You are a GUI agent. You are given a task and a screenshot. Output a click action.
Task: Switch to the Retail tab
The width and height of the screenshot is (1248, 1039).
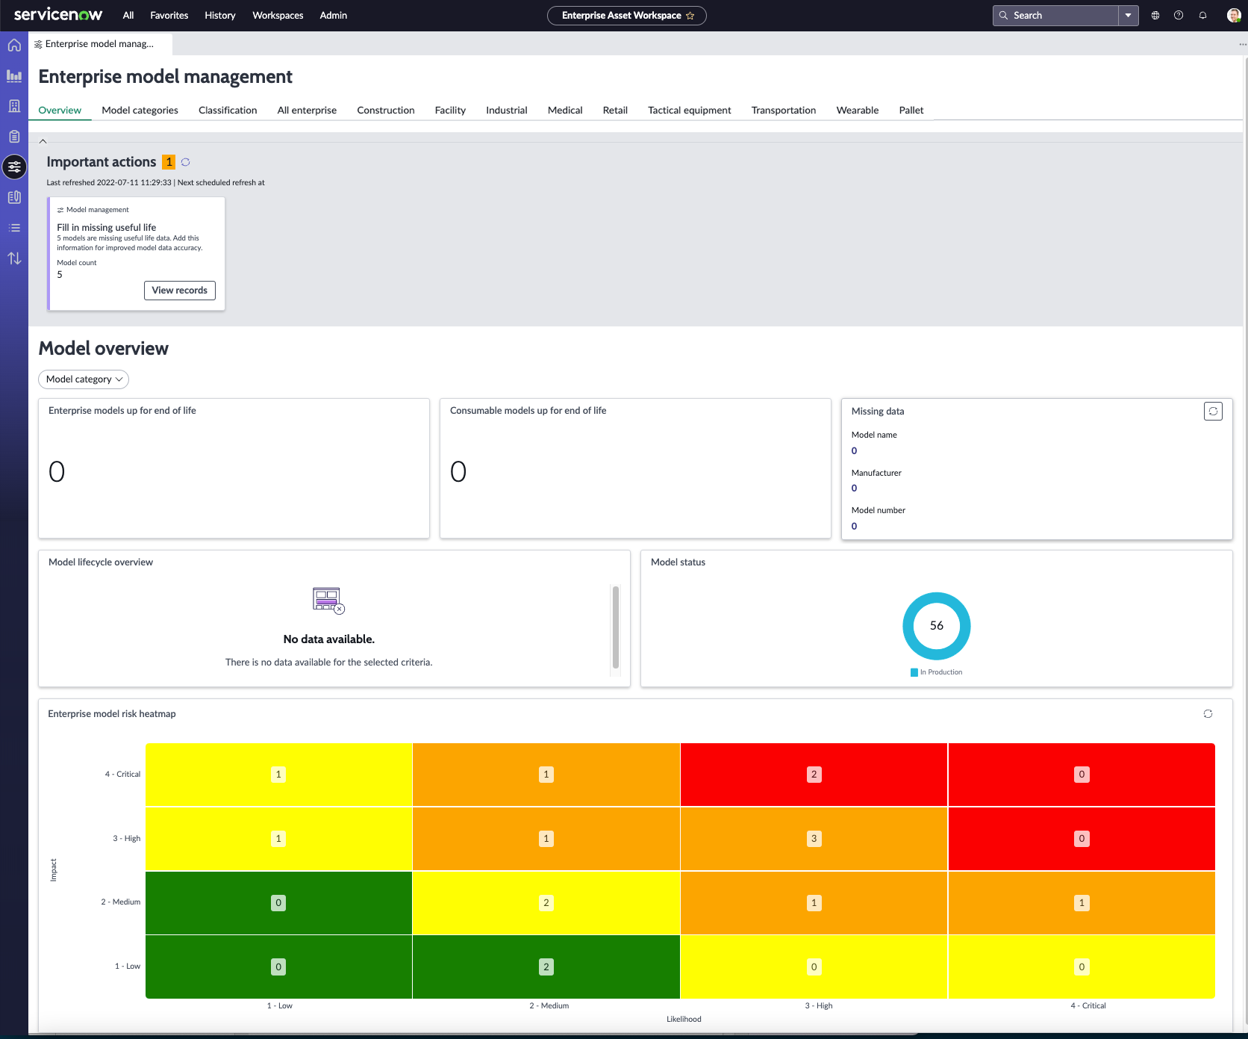pyautogui.click(x=615, y=111)
